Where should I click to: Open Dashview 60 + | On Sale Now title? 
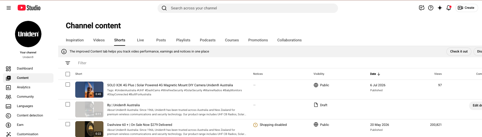pyautogui.click(x=140, y=125)
